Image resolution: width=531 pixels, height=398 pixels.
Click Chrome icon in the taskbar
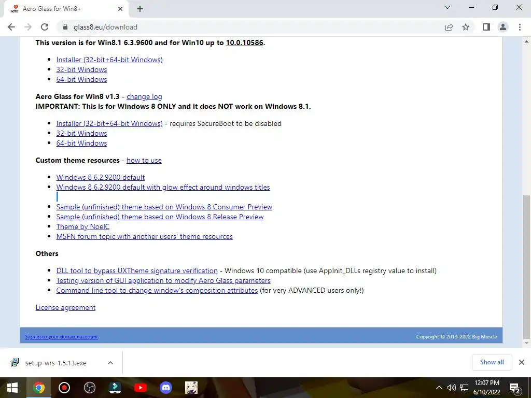(38, 388)
